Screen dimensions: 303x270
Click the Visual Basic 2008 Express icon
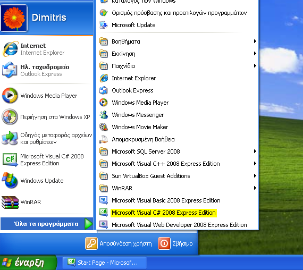point(104,200)
